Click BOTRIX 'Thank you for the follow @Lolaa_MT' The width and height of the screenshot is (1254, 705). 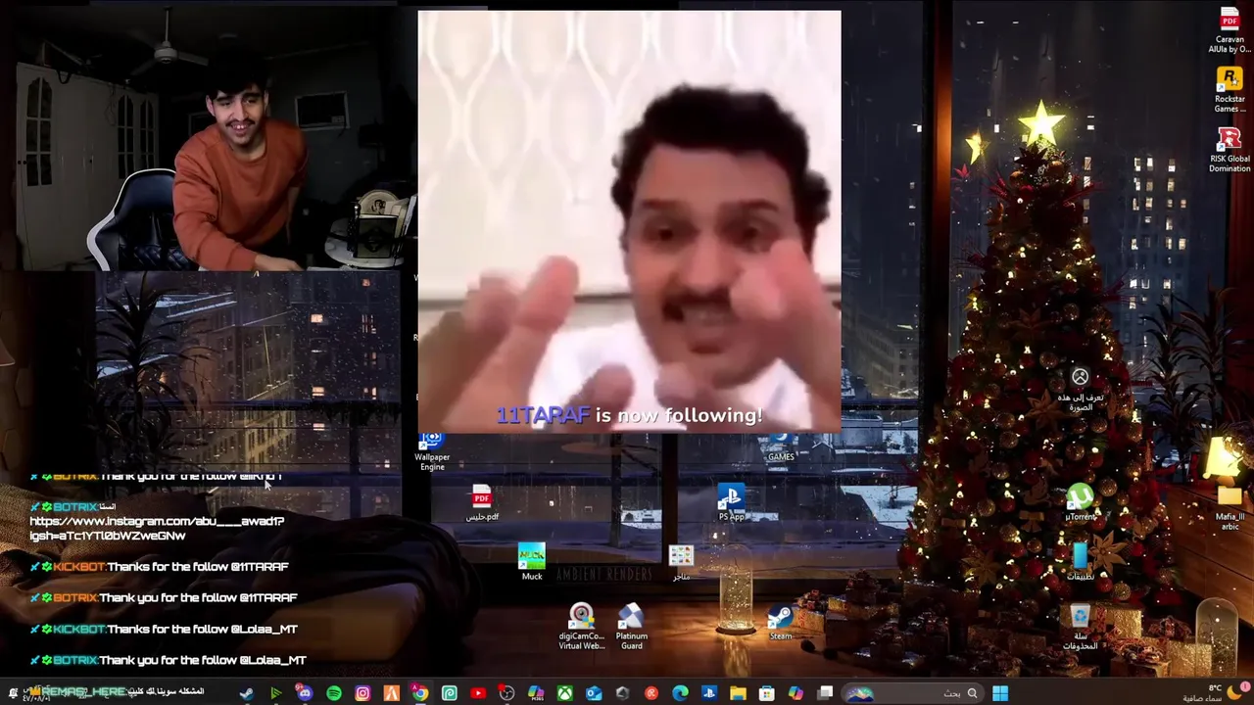(x=168, y=660)
